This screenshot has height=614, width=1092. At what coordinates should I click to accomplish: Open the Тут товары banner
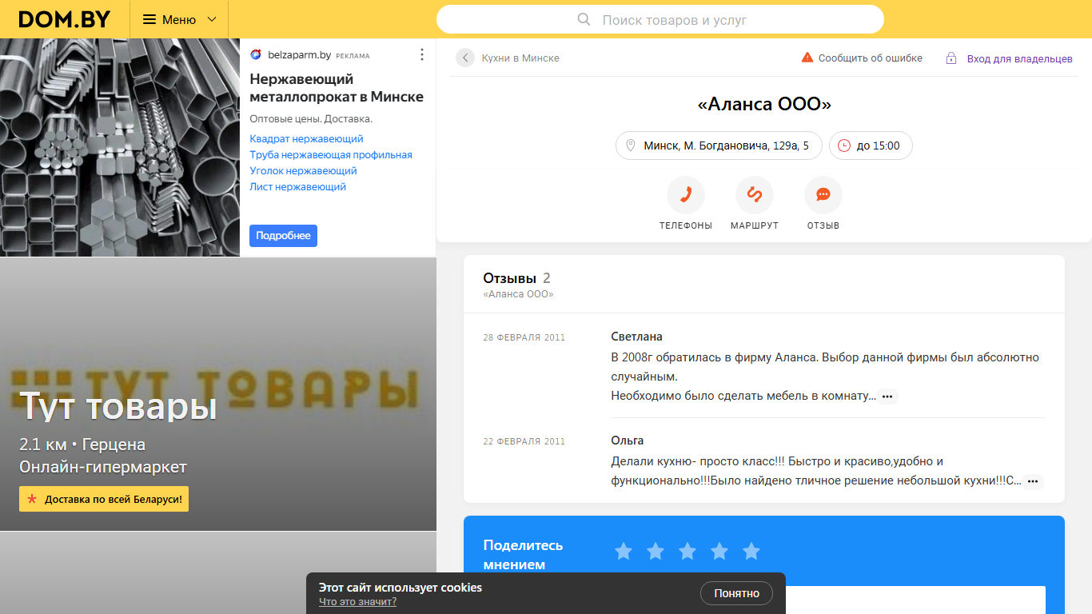[218, 394]
